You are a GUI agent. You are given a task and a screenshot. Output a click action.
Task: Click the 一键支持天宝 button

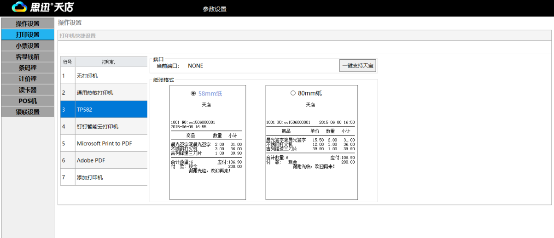coord(358,66)
